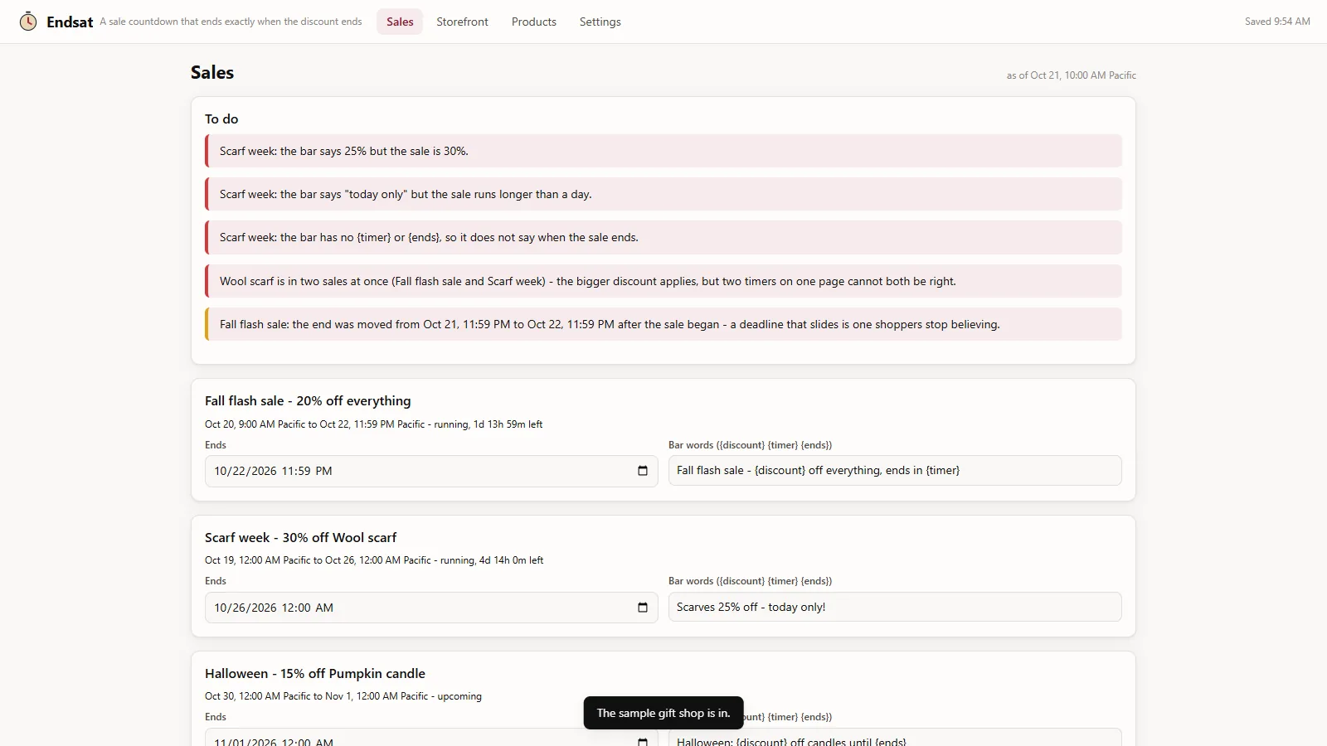Click the Endsat clock logo icon
Image resolution: width=1327 pixels, height=746 pixels.
(x=28, y=22)
